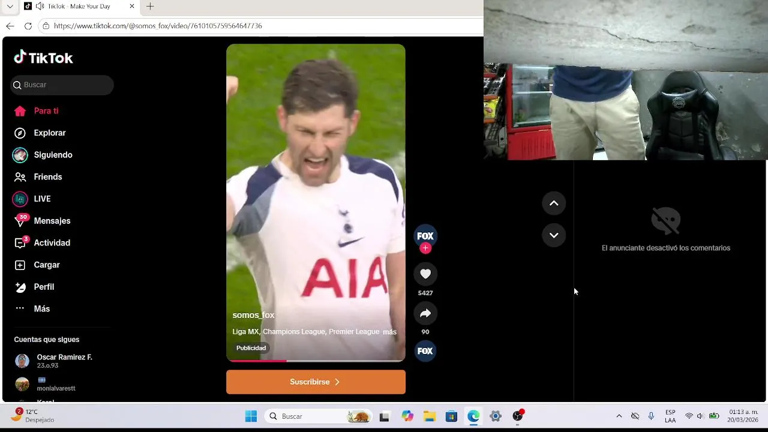Select the TikTok - Make Your Day tab
The image size is (768, 432).
coord(80,6)
